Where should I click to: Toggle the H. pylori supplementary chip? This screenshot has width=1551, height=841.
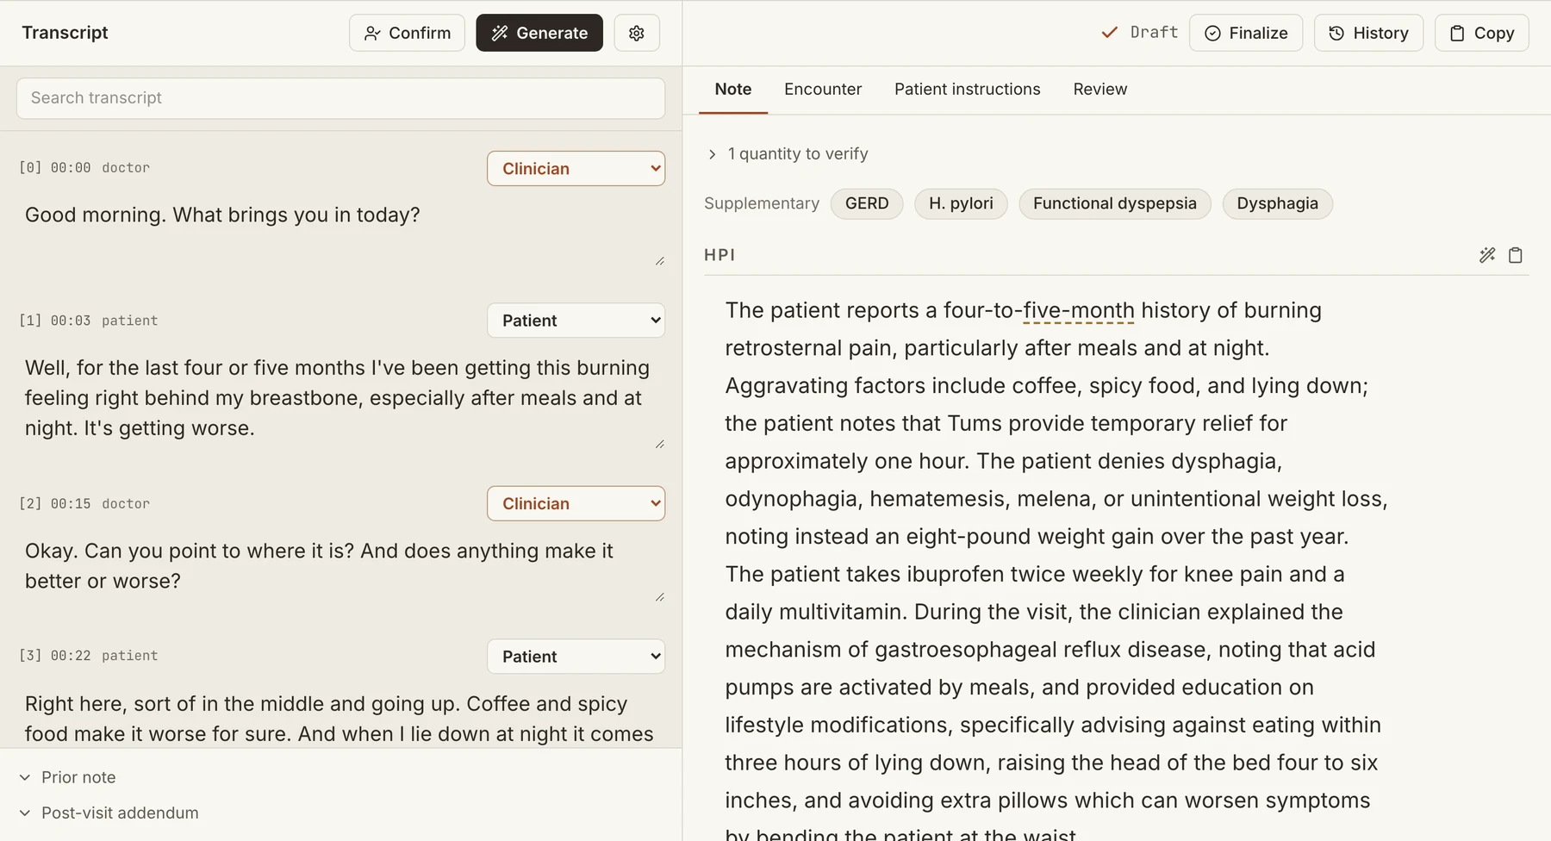click(x=961, y=203)
